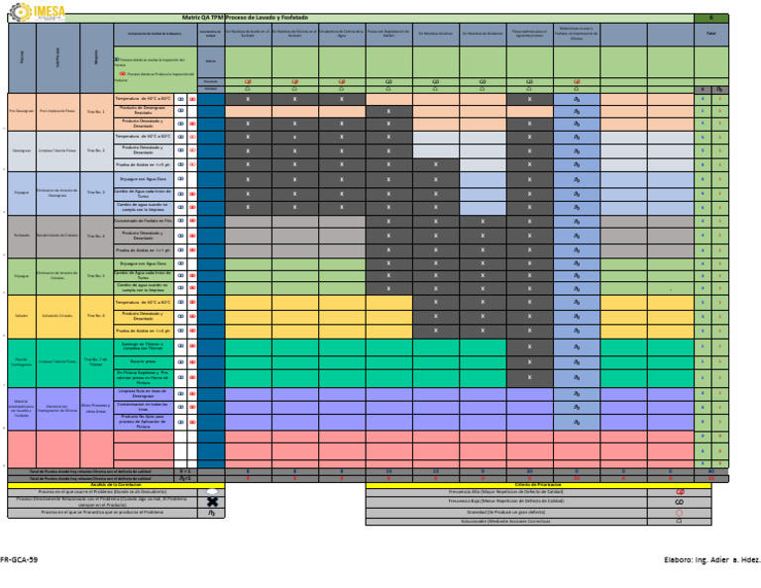The height and width of the screenshot is (588, 761).
Task: Select the X = 1 cell in the totals row
Action: 185,471
